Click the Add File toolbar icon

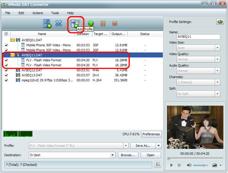47,24
